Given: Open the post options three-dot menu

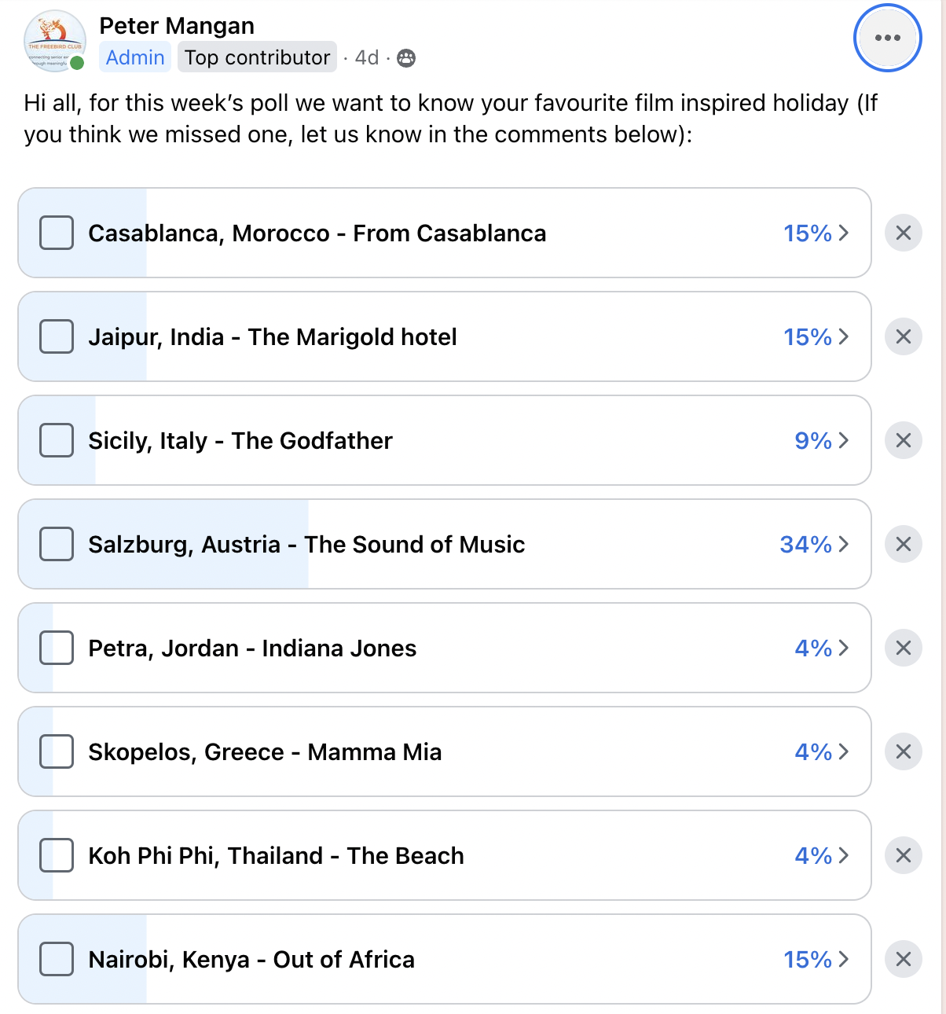Looking at the screenshot, I should point(887,38).
